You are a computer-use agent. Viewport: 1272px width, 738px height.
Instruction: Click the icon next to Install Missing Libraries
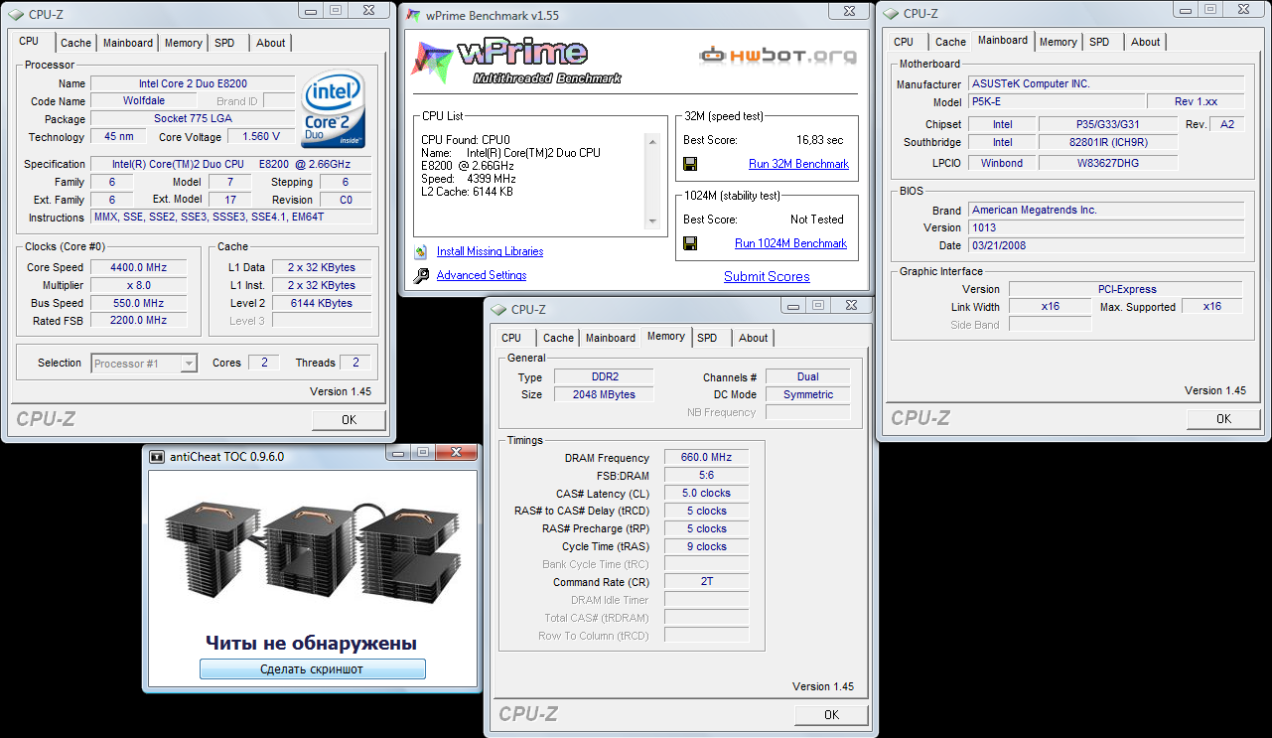pos(421,252)
